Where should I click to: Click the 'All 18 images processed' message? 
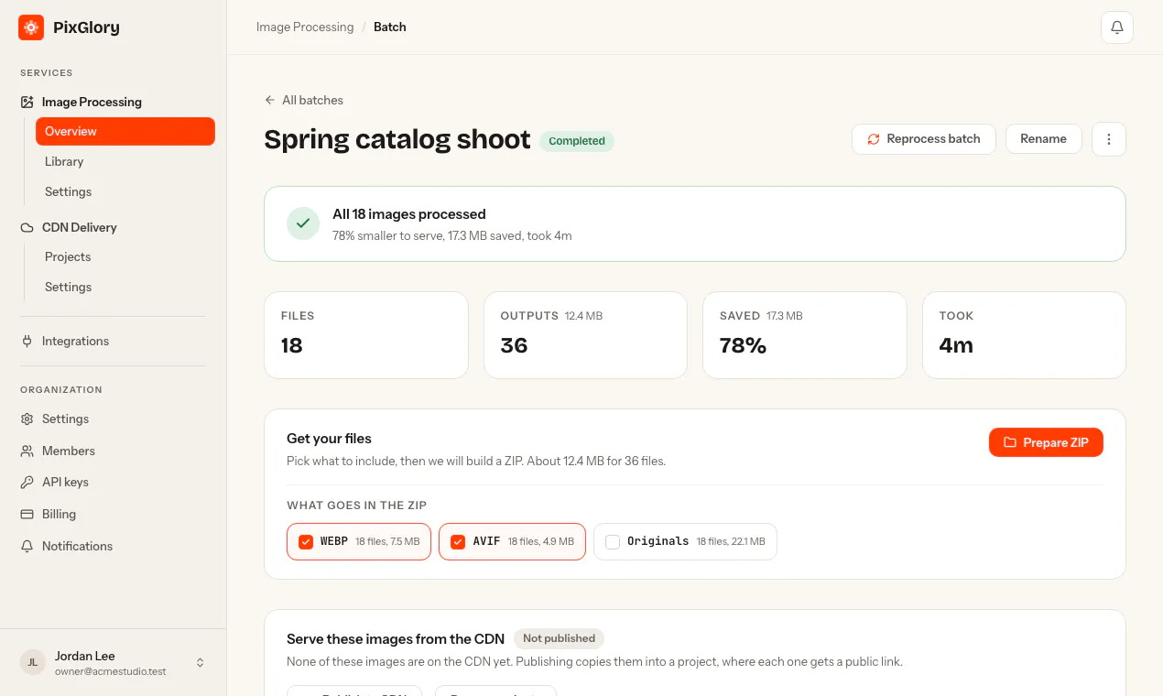tap(409, 213)
